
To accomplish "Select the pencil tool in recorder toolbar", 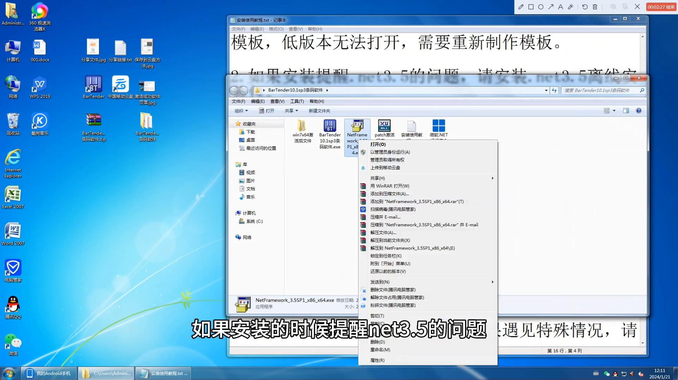I will pos(521,7).
